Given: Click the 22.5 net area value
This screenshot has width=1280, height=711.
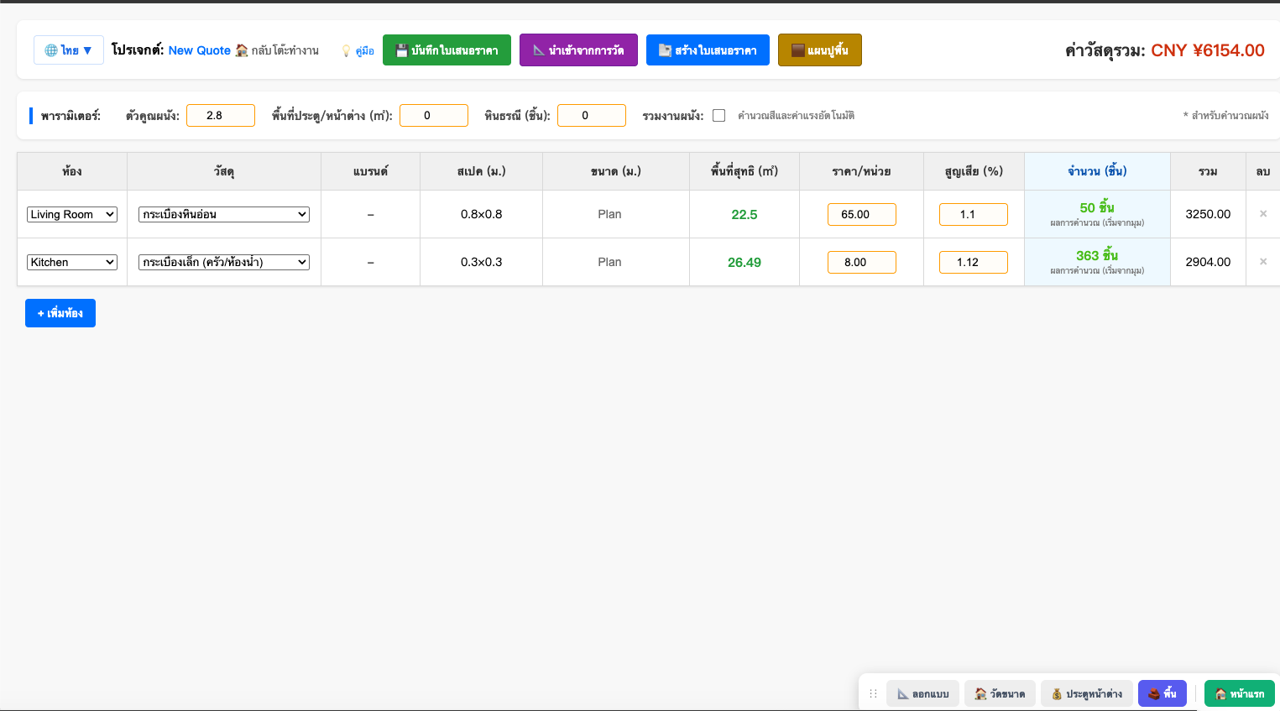Looking at the screenshot, I should pos(744,215).
